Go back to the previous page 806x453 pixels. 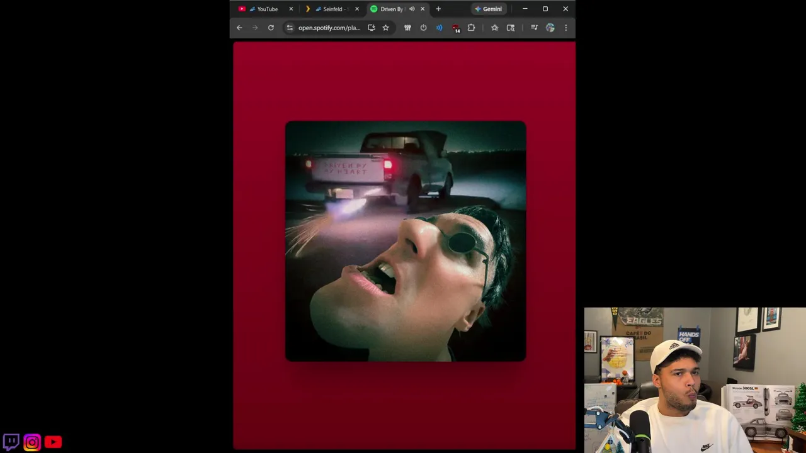[x=239, y=28]
